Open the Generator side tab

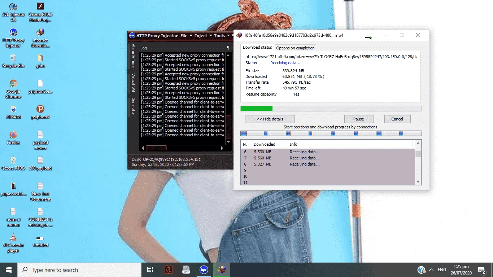(x=133, y=106)
